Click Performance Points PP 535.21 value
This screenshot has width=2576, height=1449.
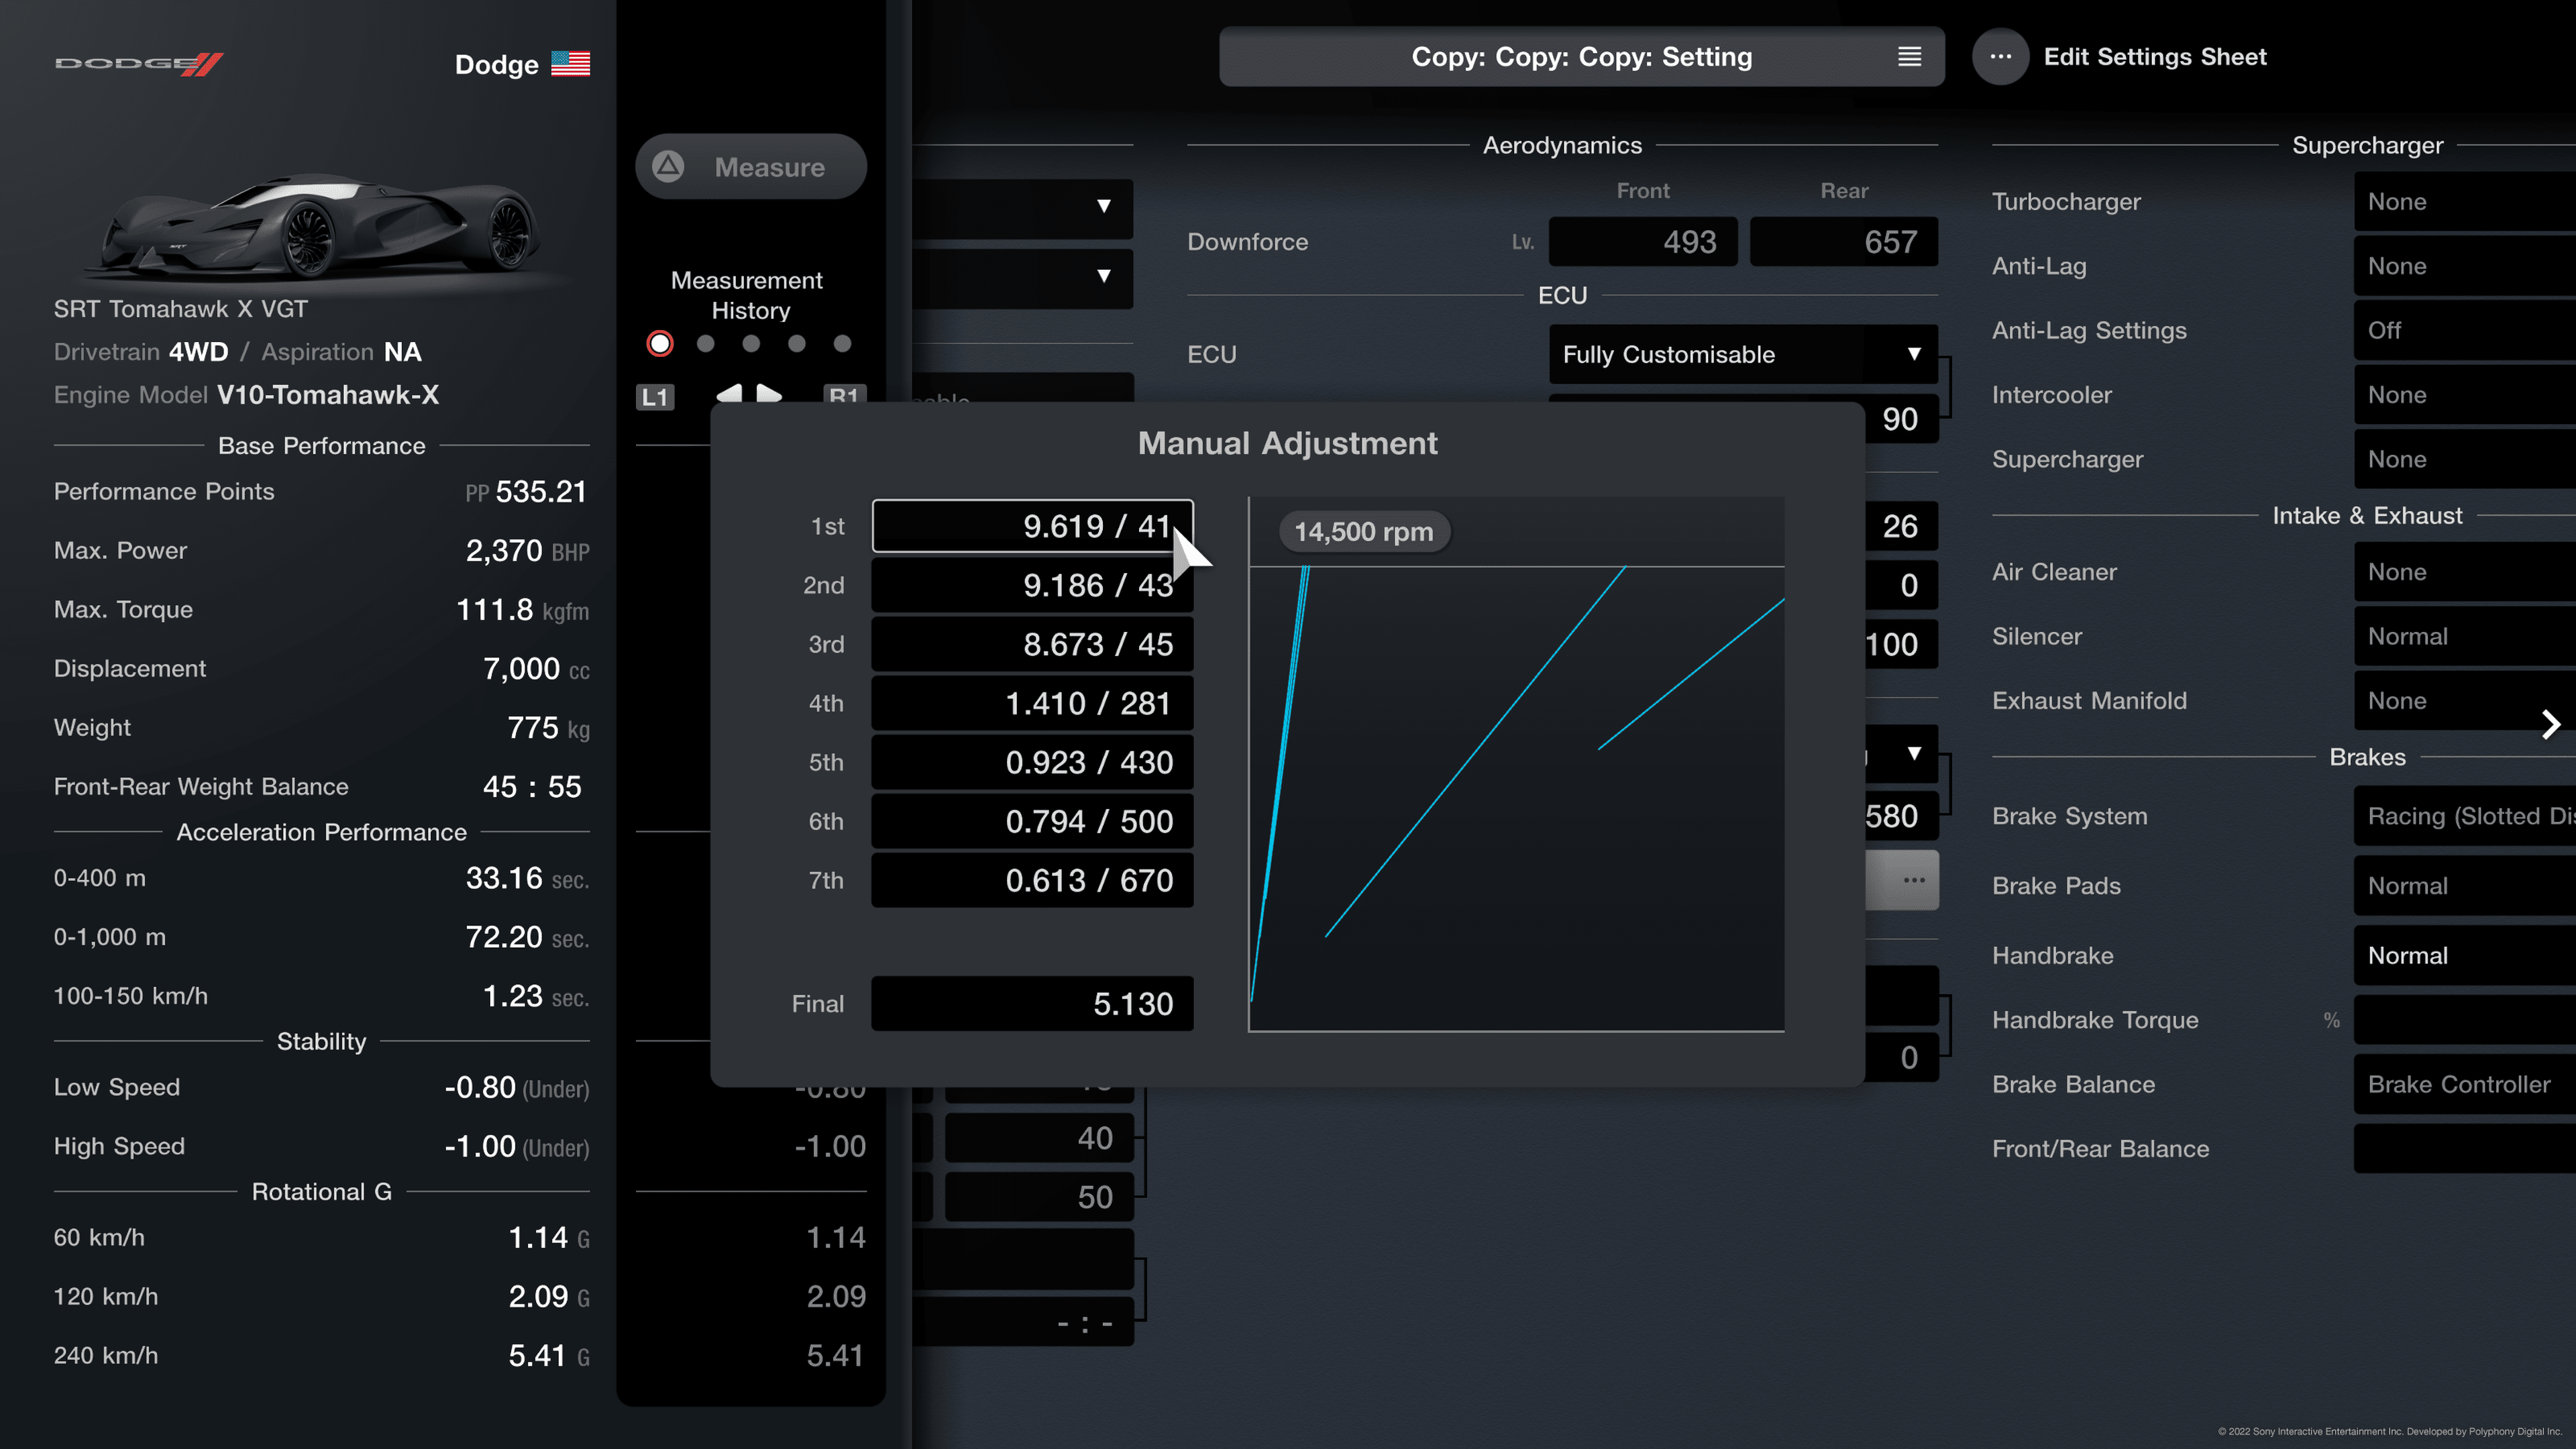tap(526, 492)
